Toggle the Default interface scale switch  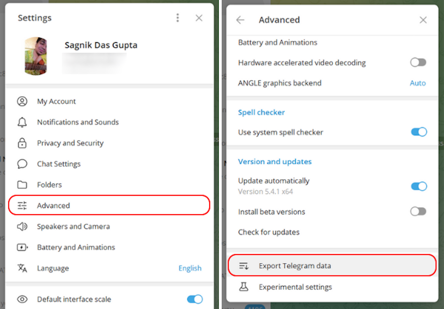(x=194, y=299)
